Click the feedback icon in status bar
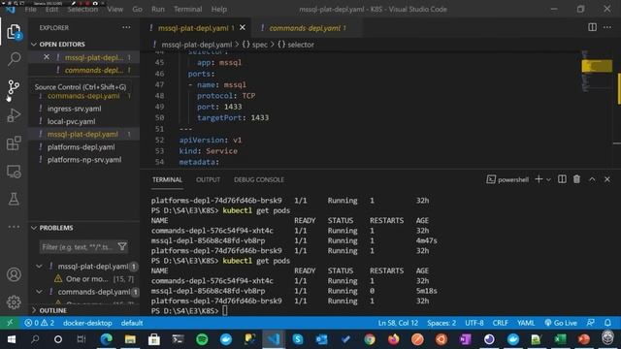This screenshot has height=349, width=621. coord(591,323)
